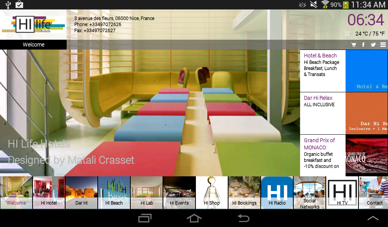Tap the main hotel lounge photo

tap(150, 113)
